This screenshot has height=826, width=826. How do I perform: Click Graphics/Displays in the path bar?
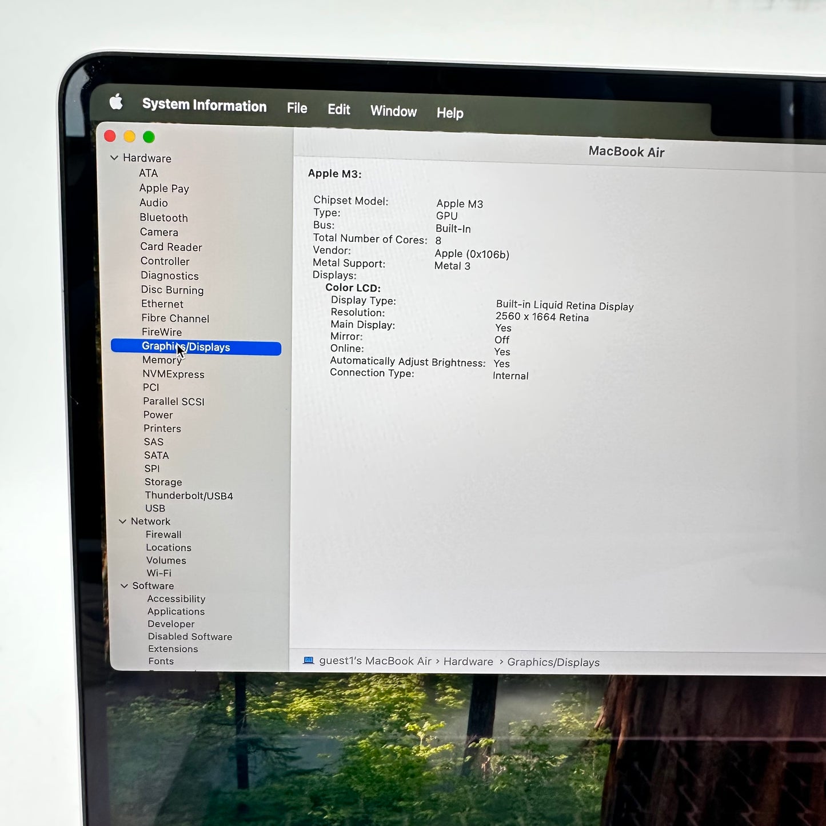[553, 663]
